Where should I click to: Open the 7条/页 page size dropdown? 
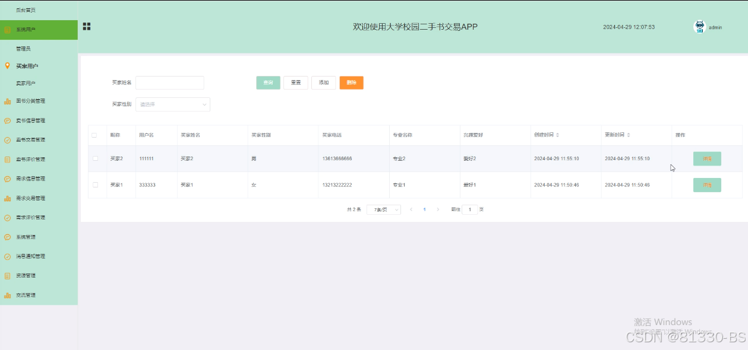pyautogui.click(x=384, y=209)
